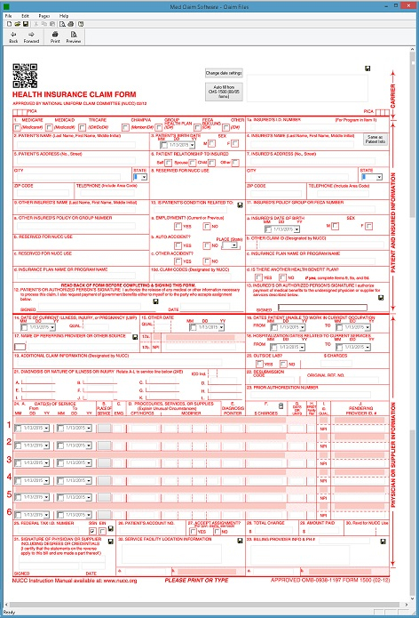419x618 pixels.
Task: Click the insured's signature SIGNED field in box 13
Action: pyautogui.click(x=322, y=308)
